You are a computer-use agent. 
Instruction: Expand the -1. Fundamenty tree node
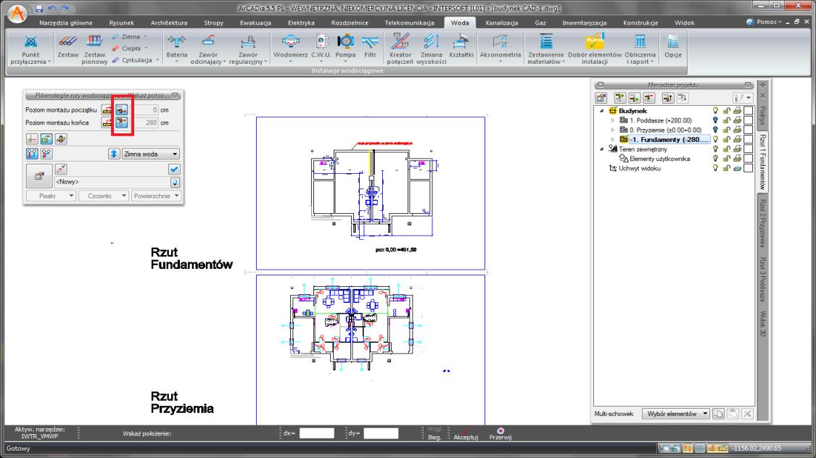pyautogui.click(x=612, y=139)
